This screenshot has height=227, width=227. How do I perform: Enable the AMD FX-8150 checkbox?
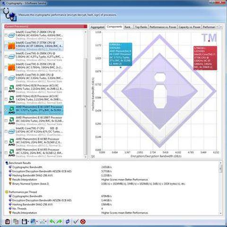coord(6,89)
